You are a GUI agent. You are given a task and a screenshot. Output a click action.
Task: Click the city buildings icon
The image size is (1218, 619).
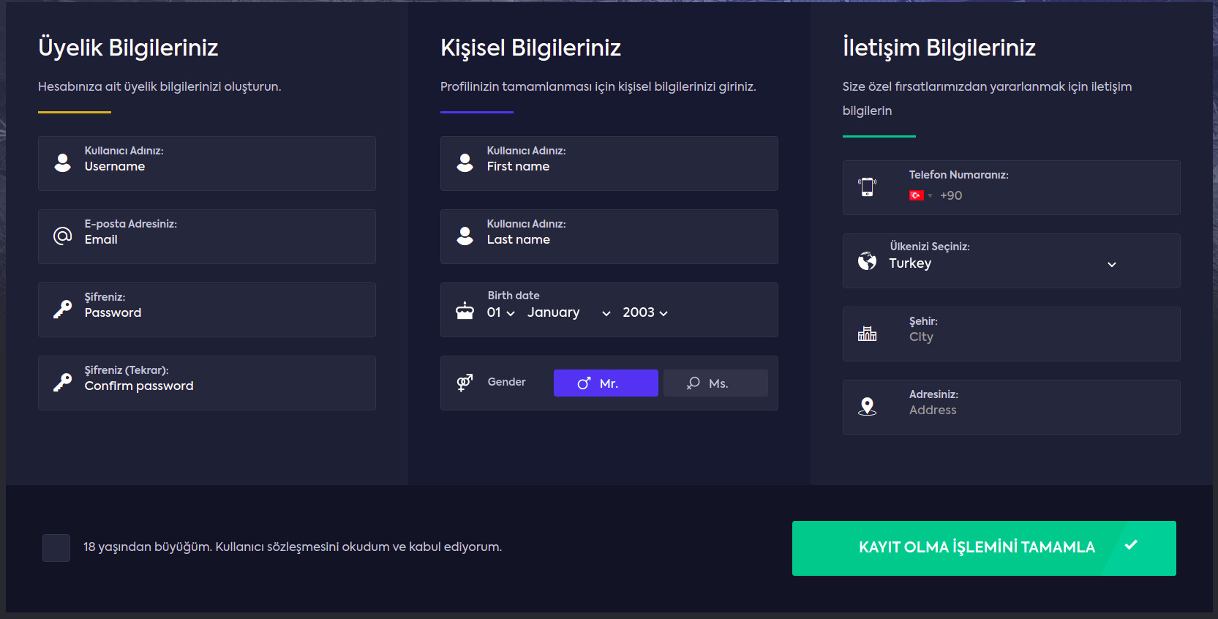tap(868, 334)
